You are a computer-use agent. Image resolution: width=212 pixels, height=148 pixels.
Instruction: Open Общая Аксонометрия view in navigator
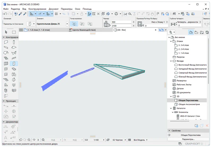coord(189,104)
